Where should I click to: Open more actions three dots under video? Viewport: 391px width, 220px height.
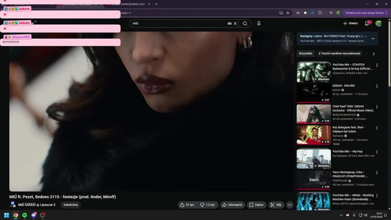290,205
